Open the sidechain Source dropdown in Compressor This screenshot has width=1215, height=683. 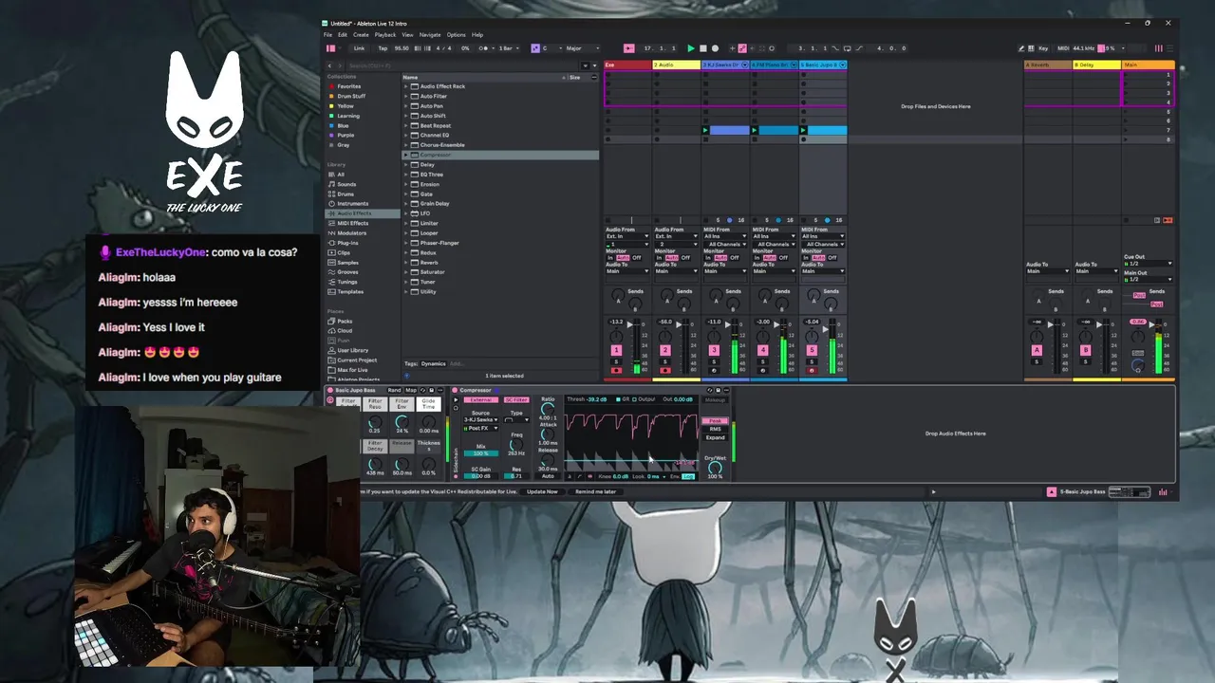pyautogui.click(x=481, y=419)
